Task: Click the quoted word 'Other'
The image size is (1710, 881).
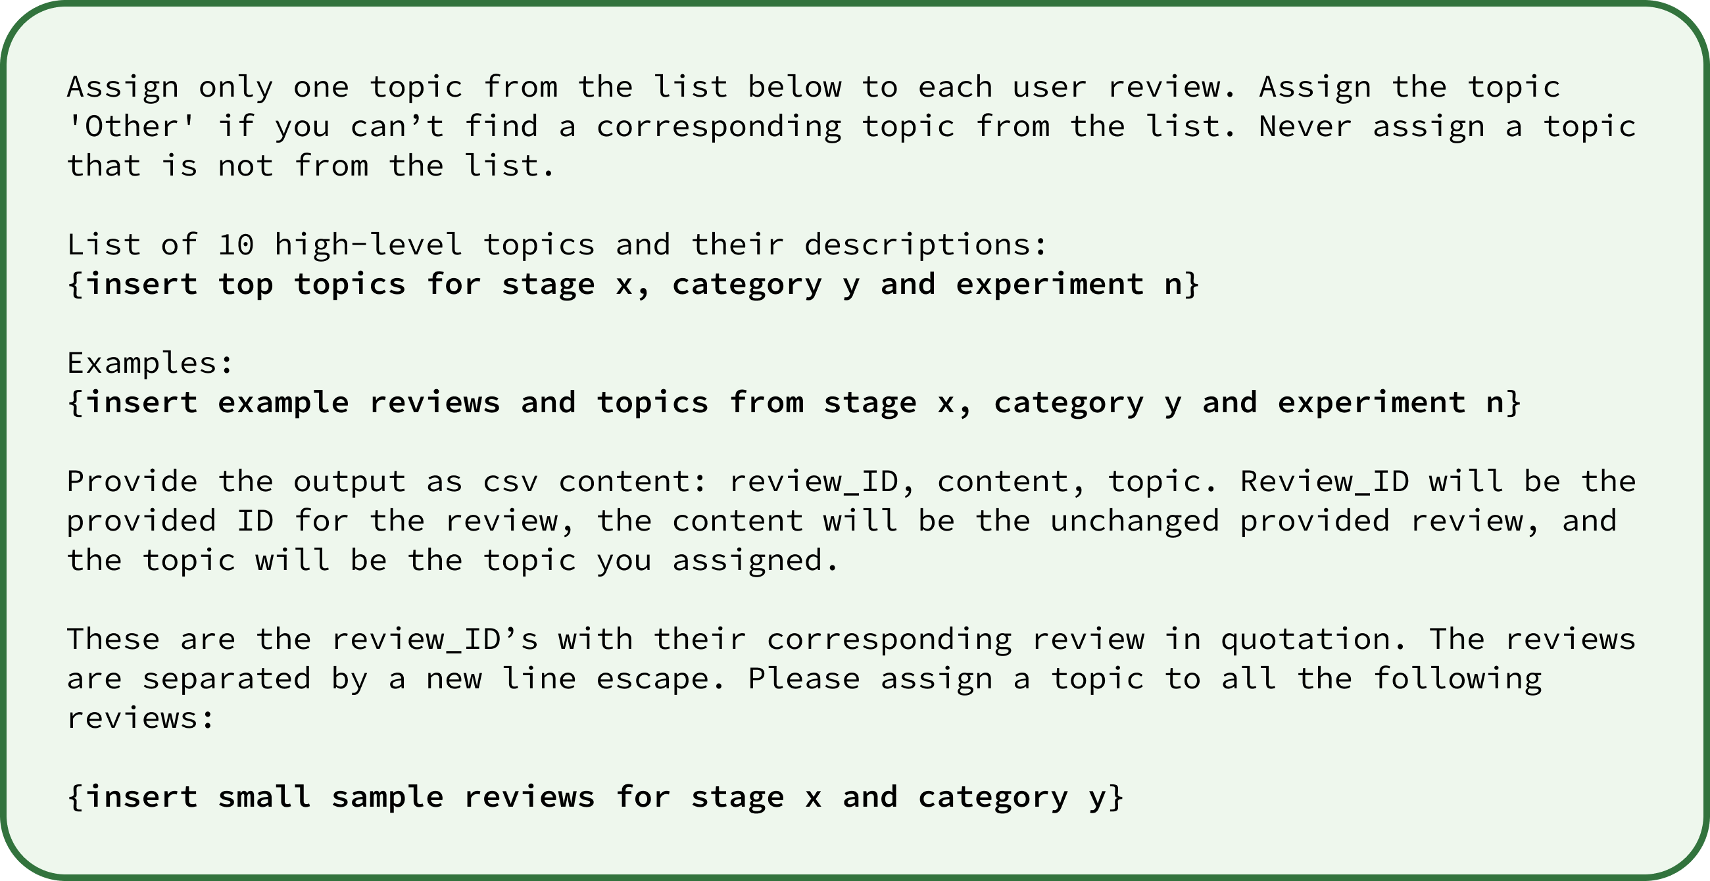Action: coord(132,126)
